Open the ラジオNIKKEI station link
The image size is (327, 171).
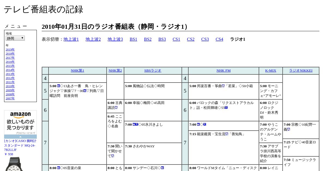[301, 71]
